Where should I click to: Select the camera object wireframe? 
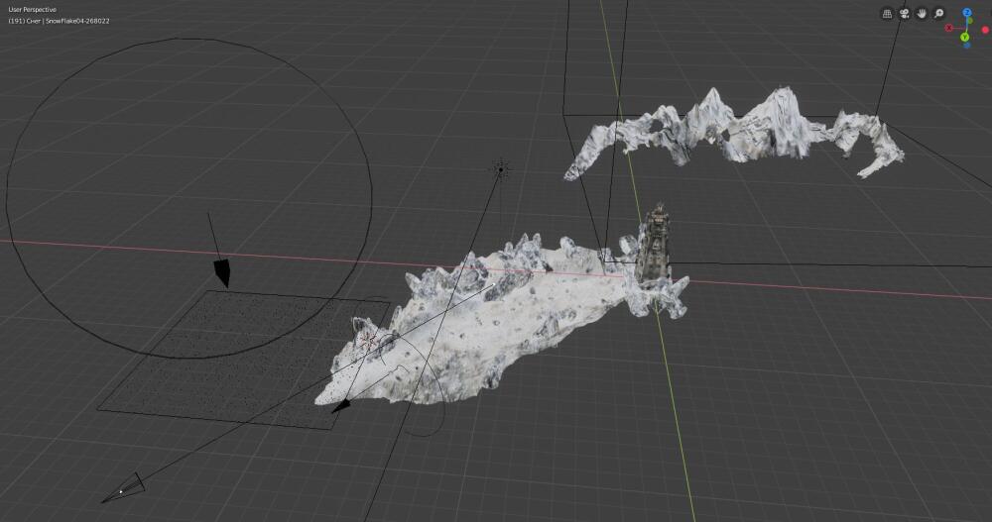click(125, 489)
